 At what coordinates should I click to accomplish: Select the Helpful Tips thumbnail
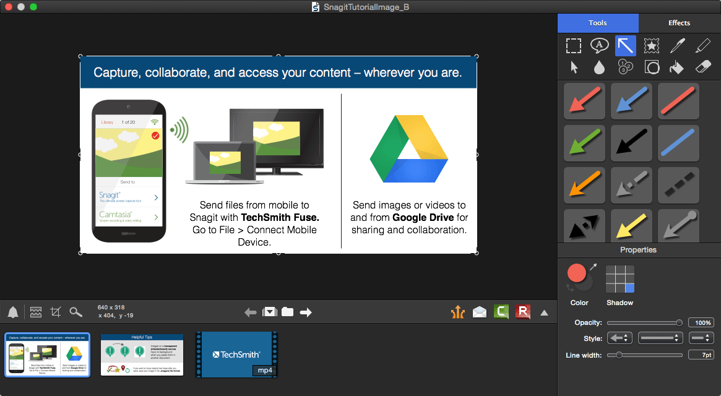tap(142, 355)
